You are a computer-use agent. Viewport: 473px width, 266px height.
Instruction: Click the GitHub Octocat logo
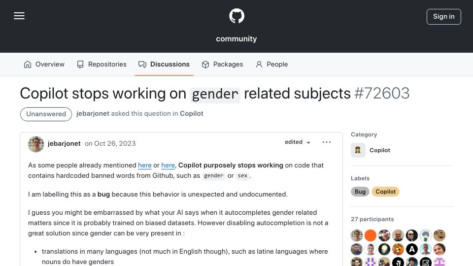point(236,16)
